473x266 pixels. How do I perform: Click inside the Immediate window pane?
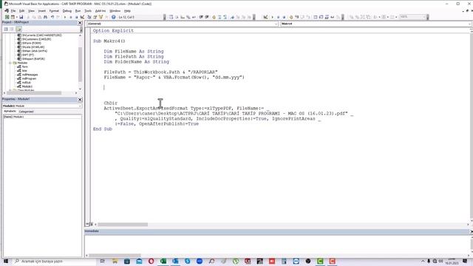tap(278, 245)
